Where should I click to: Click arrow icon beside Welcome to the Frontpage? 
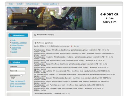35,35
